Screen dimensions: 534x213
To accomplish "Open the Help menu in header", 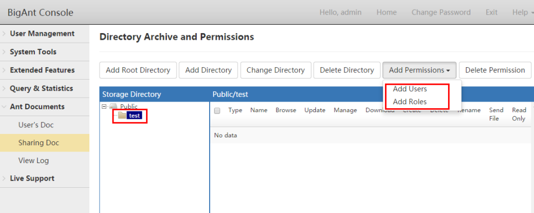I will 522,12.
